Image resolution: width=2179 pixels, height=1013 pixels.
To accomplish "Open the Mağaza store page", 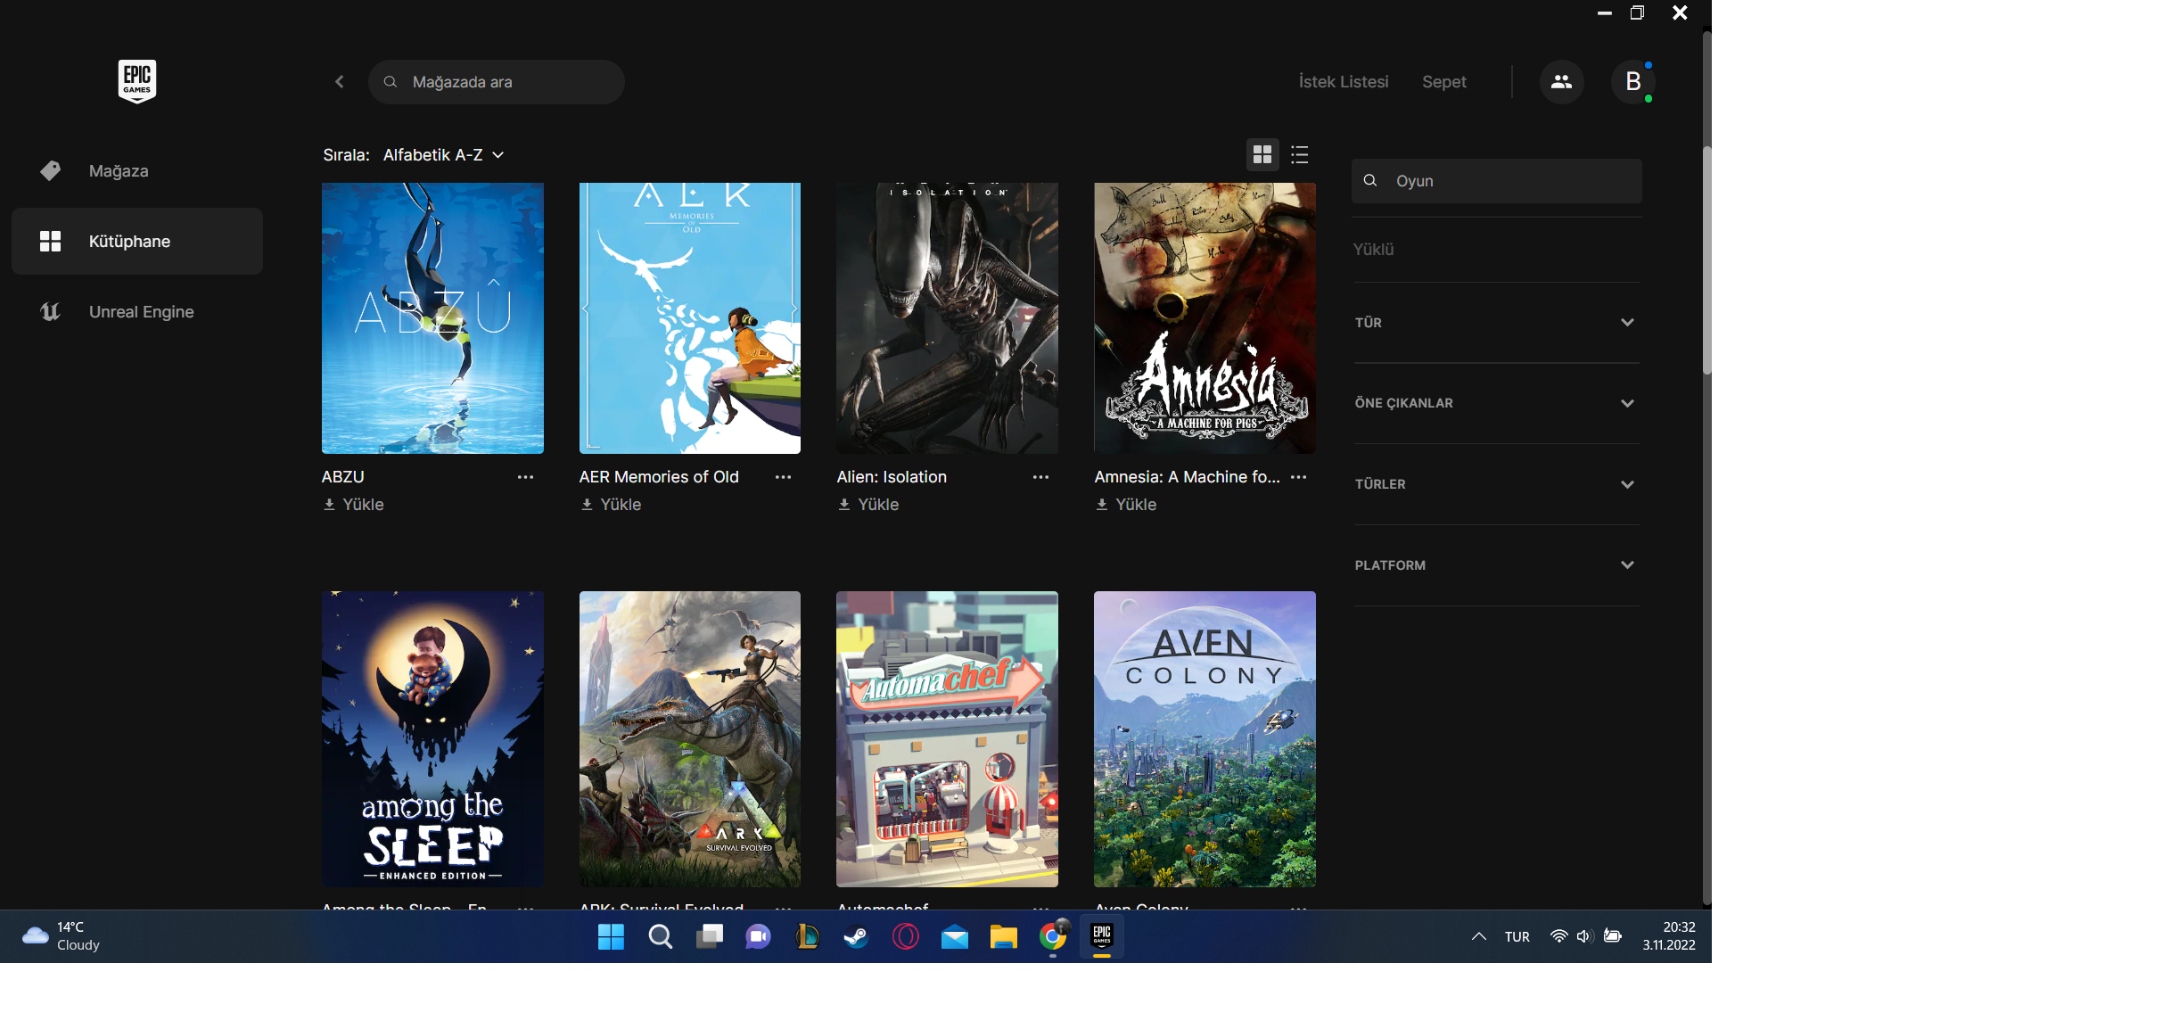I will (137, 171).
